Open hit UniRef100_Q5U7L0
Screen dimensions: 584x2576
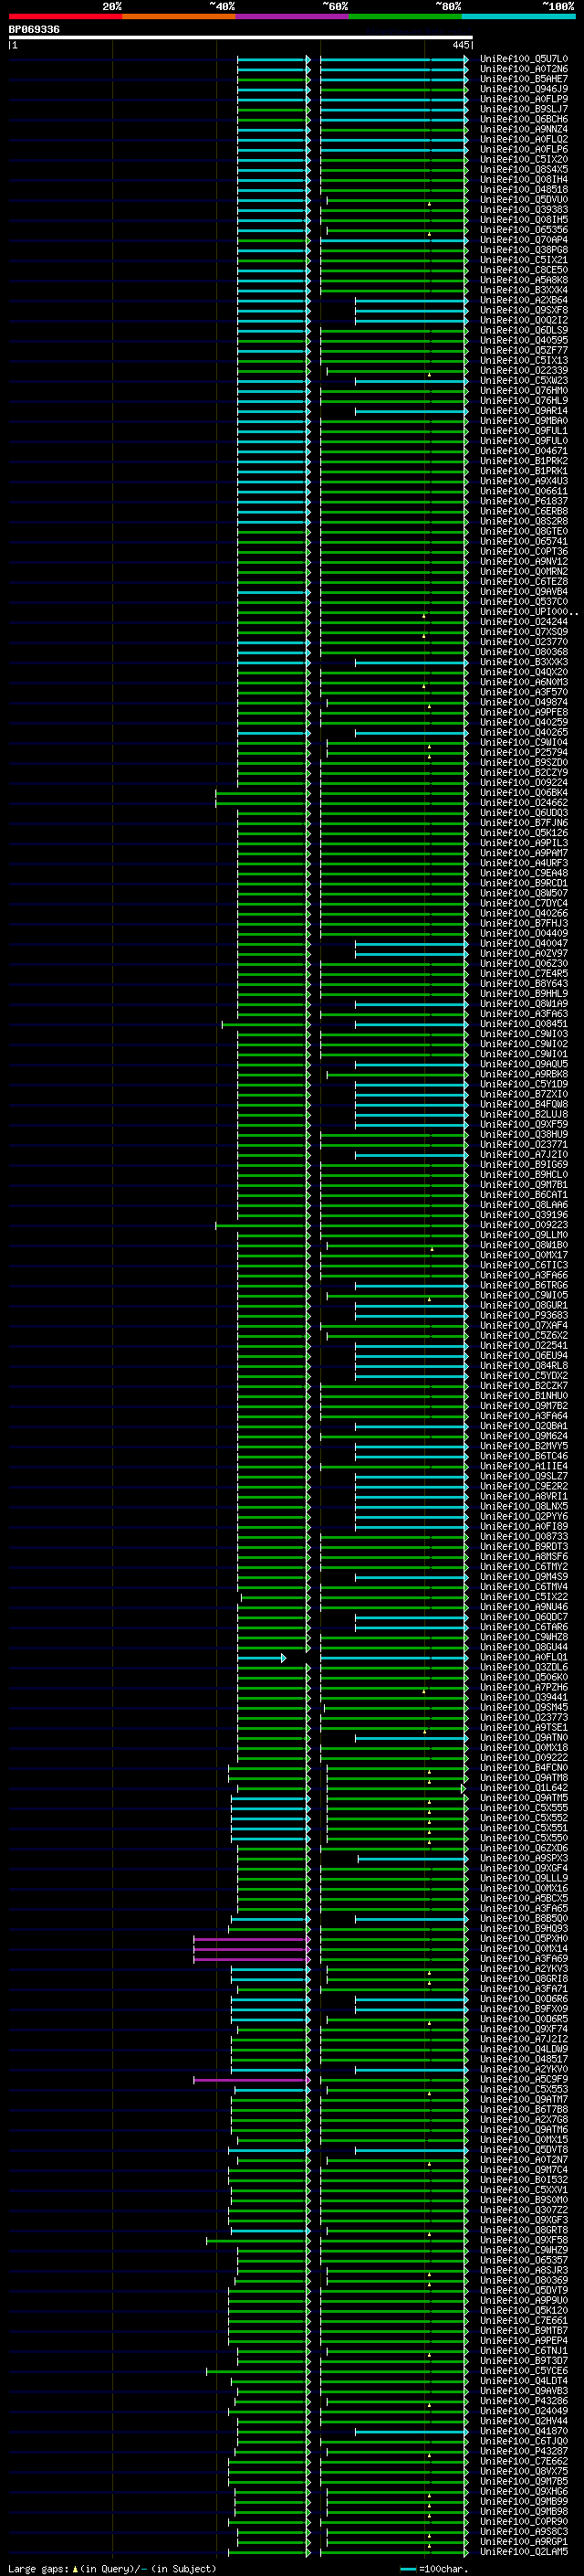(523, 59)
